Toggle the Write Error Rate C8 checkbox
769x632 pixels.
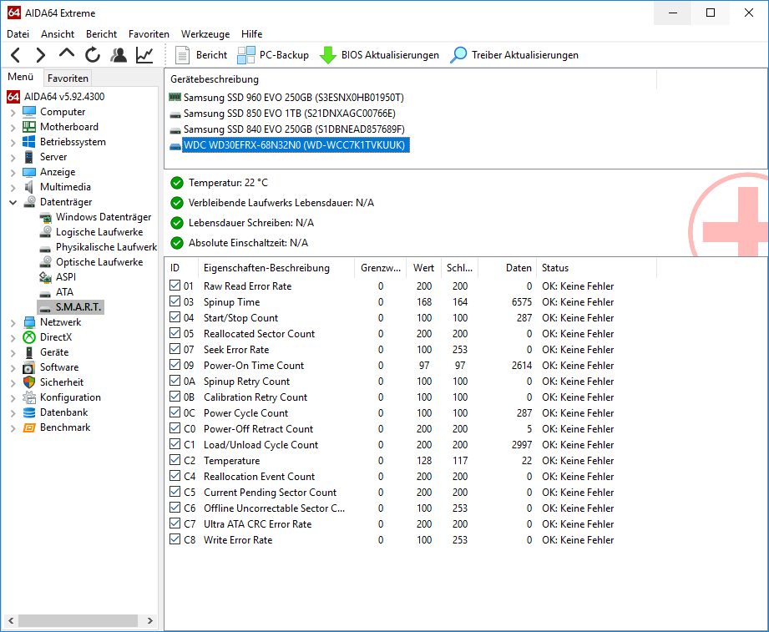coord(175,539)
